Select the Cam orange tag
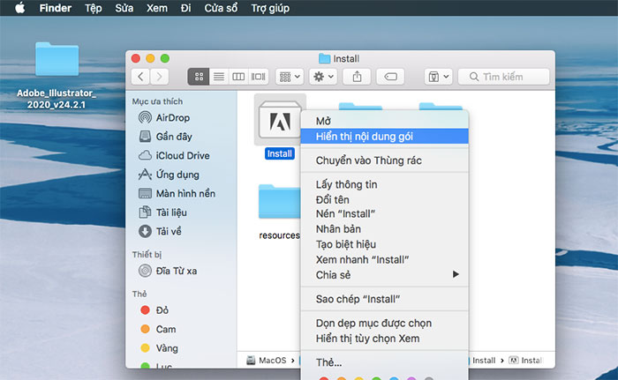 pyautogui.click(x=158, y=329)
